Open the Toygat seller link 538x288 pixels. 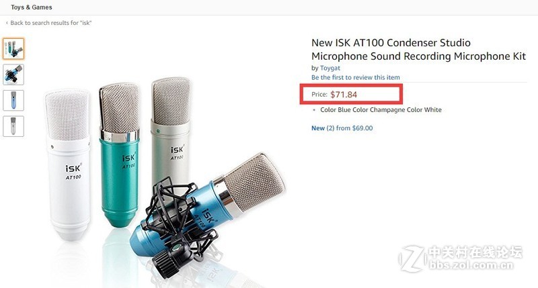coord(332,68)
